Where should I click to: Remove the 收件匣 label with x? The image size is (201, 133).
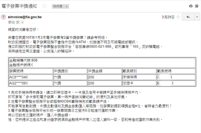[x=67, y=7]
